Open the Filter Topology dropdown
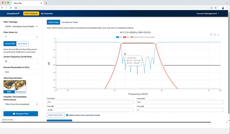The width and height of the screenshot is (230, 134). click(21, 26)
